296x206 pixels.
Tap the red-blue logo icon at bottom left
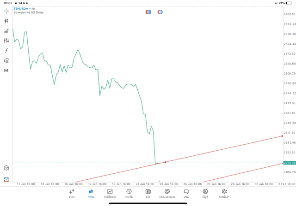tap(6, 179)
